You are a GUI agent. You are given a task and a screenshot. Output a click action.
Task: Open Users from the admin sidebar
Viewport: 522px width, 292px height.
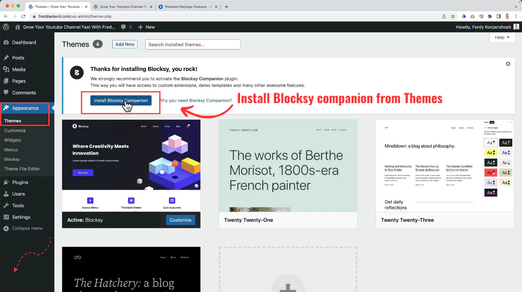[x=18, y=194]
